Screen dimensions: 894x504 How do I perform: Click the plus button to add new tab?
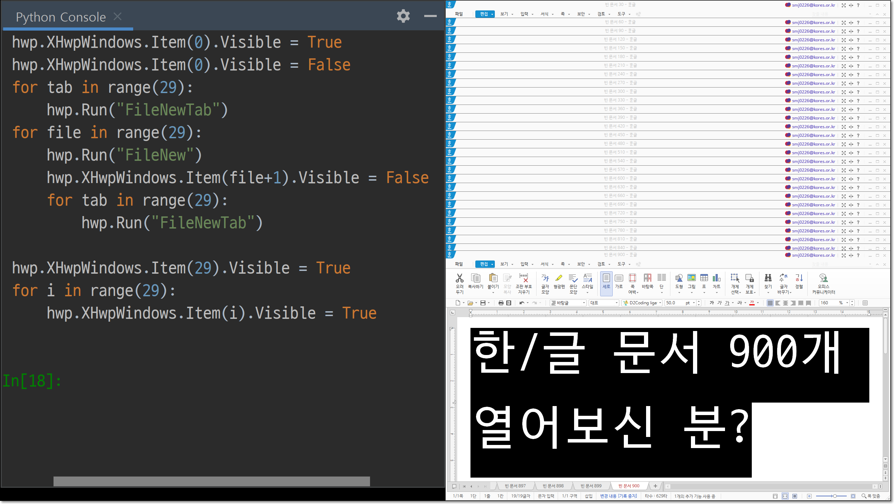(655, 486)
